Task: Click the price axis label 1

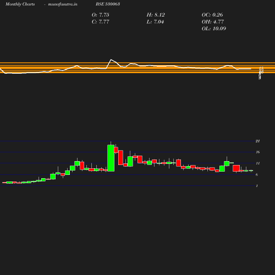Action: point(257,186)
